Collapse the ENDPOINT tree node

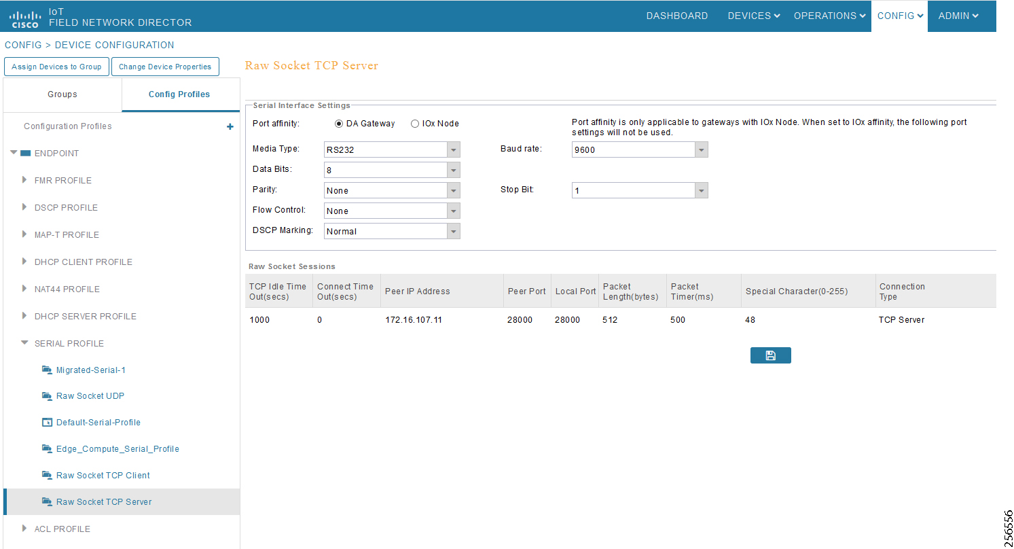tap(14, 153)
